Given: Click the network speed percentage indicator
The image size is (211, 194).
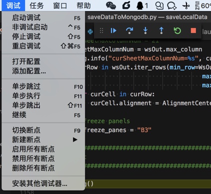Looking at the screenshot, I should click(203, 5).
